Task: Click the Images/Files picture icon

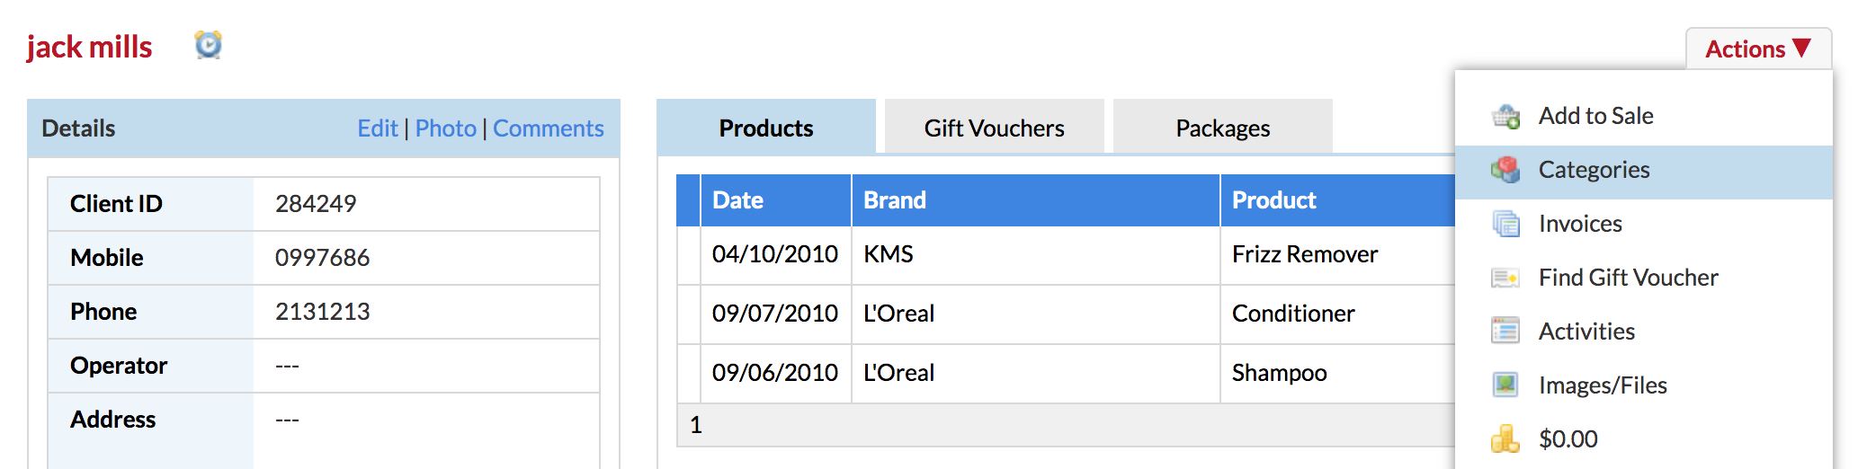Action: pyautogui.click(x=1505, y=385)
